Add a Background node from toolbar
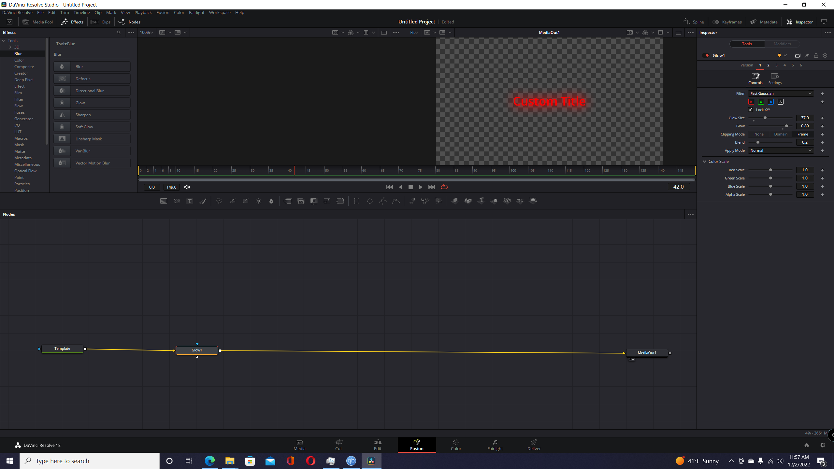 [164, 201]
